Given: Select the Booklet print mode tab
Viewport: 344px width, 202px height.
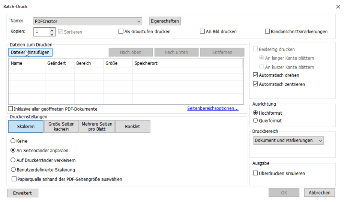Looking at the screenshot, I should click(x=132, y=127).
